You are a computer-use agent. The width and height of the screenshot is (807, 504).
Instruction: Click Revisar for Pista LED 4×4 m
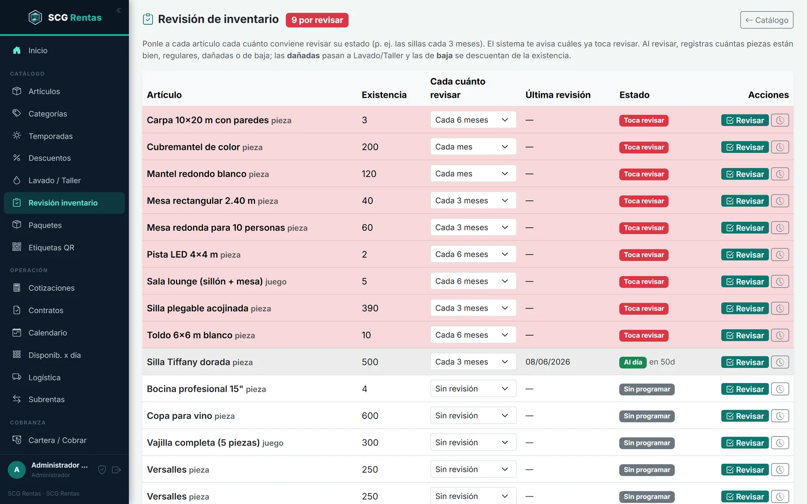click(744, 255)
